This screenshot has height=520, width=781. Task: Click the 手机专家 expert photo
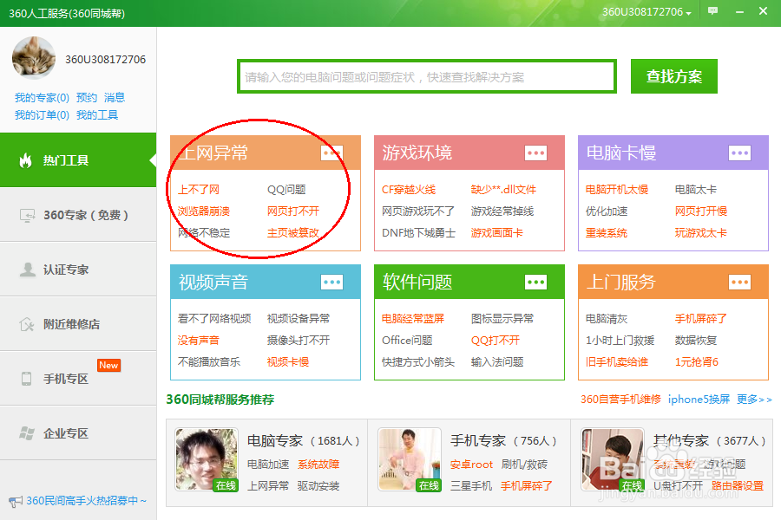[x=410, y=459]
